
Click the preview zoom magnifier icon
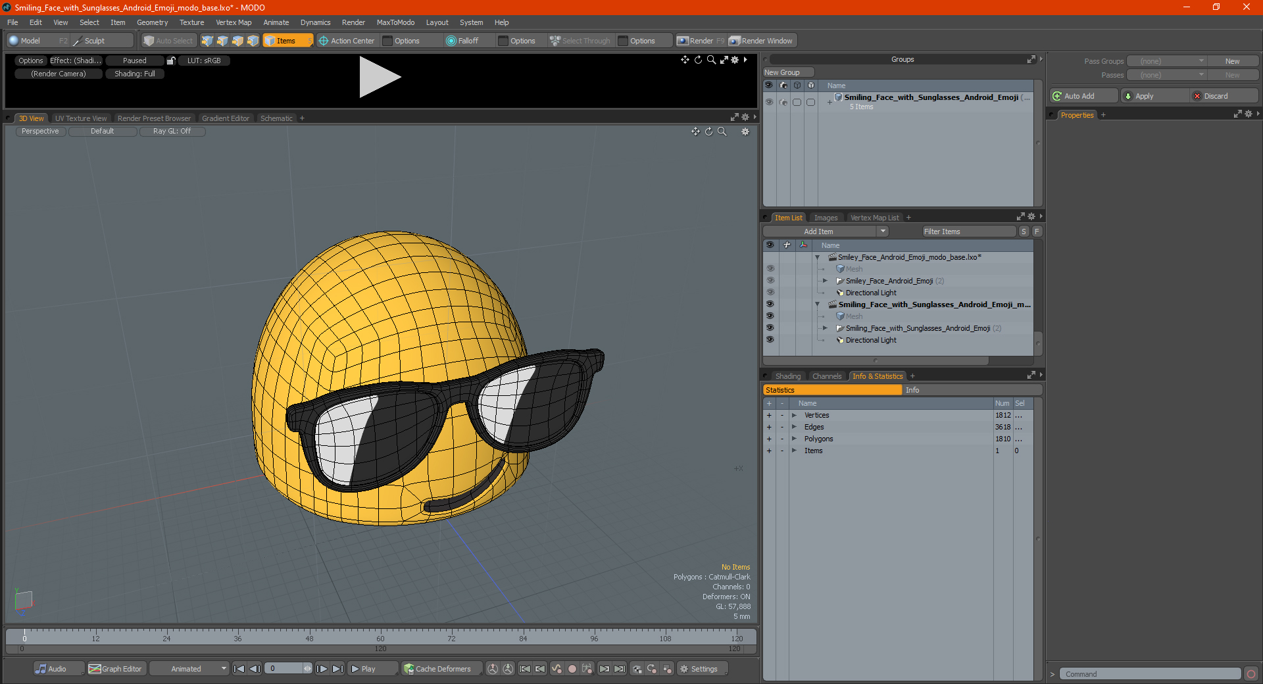(x=711, y=60)
